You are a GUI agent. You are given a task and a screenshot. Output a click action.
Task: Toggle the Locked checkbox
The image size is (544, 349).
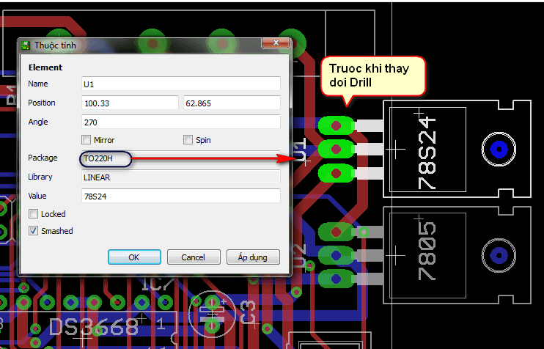[x=33, y=213]
